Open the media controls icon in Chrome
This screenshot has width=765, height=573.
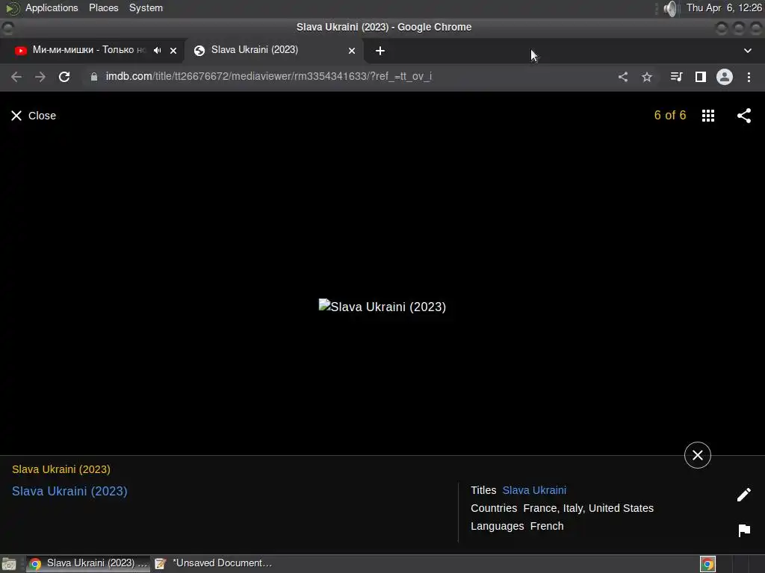(x=676, y=77)
